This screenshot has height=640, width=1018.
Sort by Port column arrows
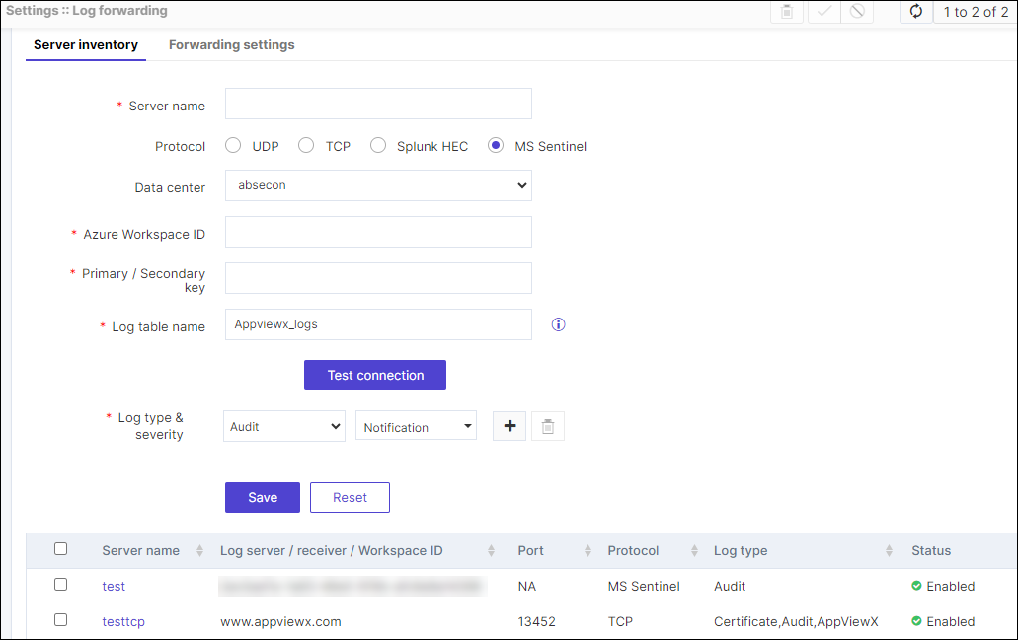coord(587,551)
